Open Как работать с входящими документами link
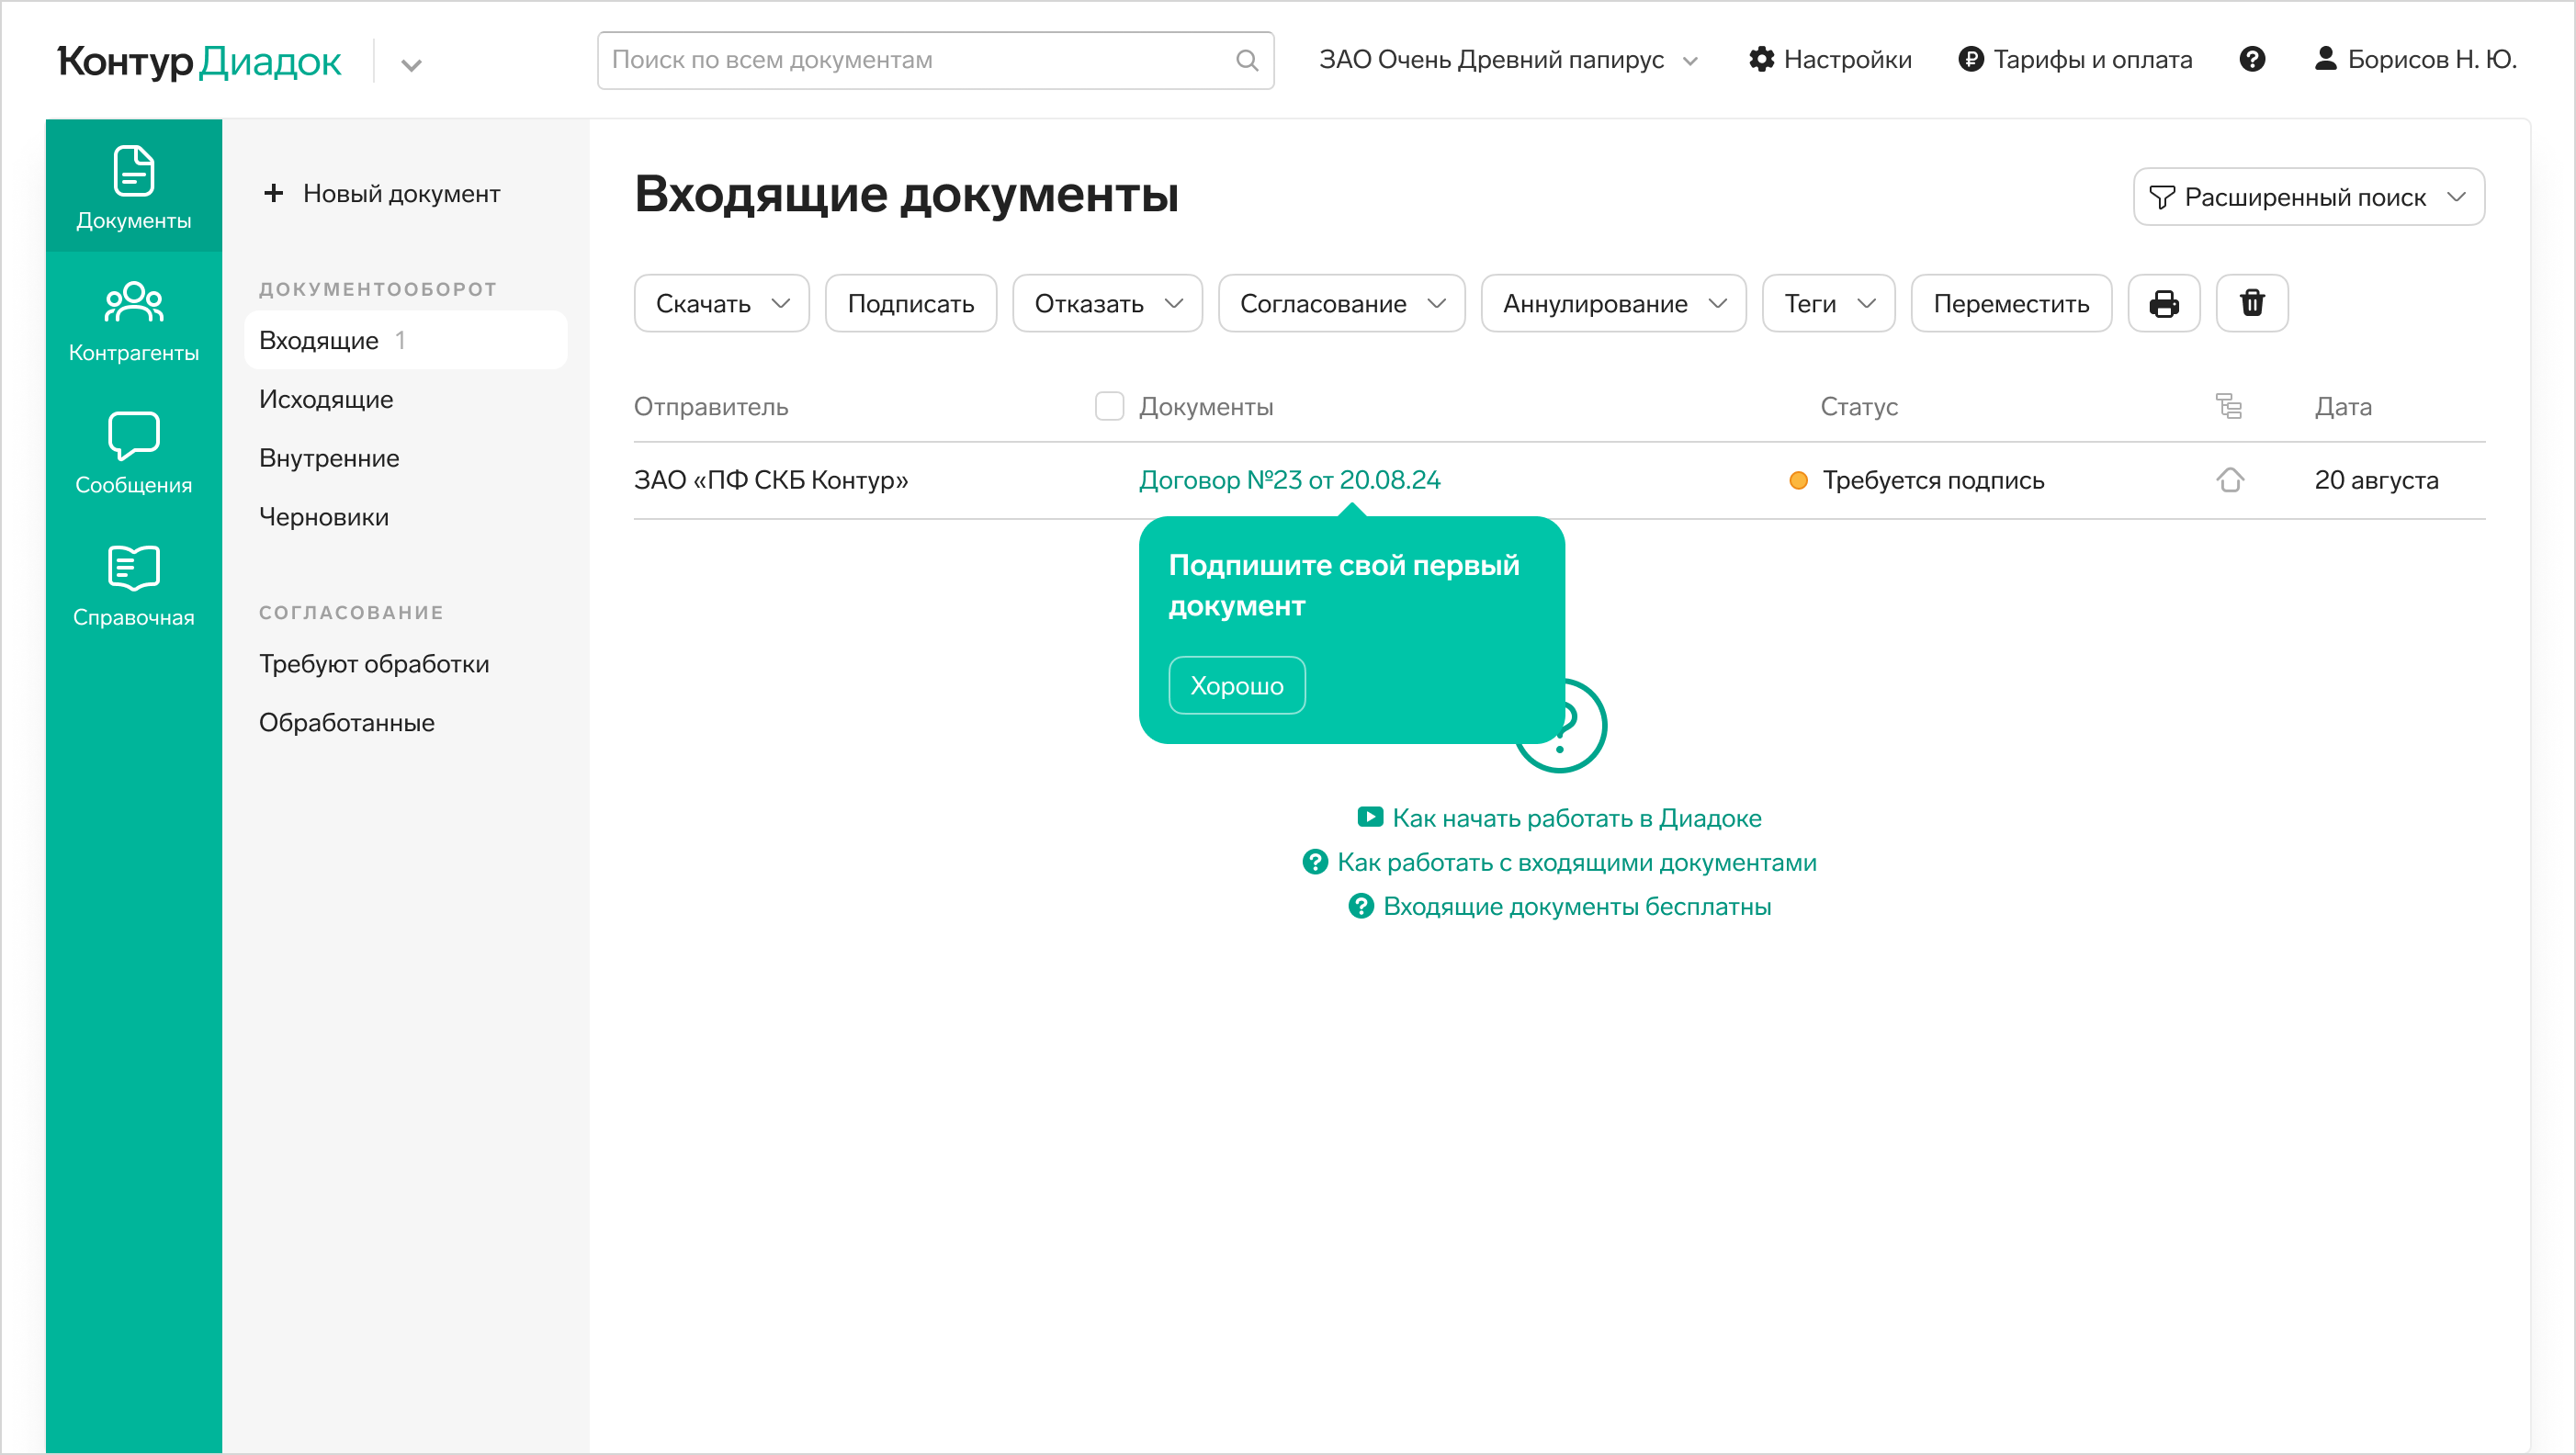The width and height of the screenshot is (2576, 1455). 1559,862
